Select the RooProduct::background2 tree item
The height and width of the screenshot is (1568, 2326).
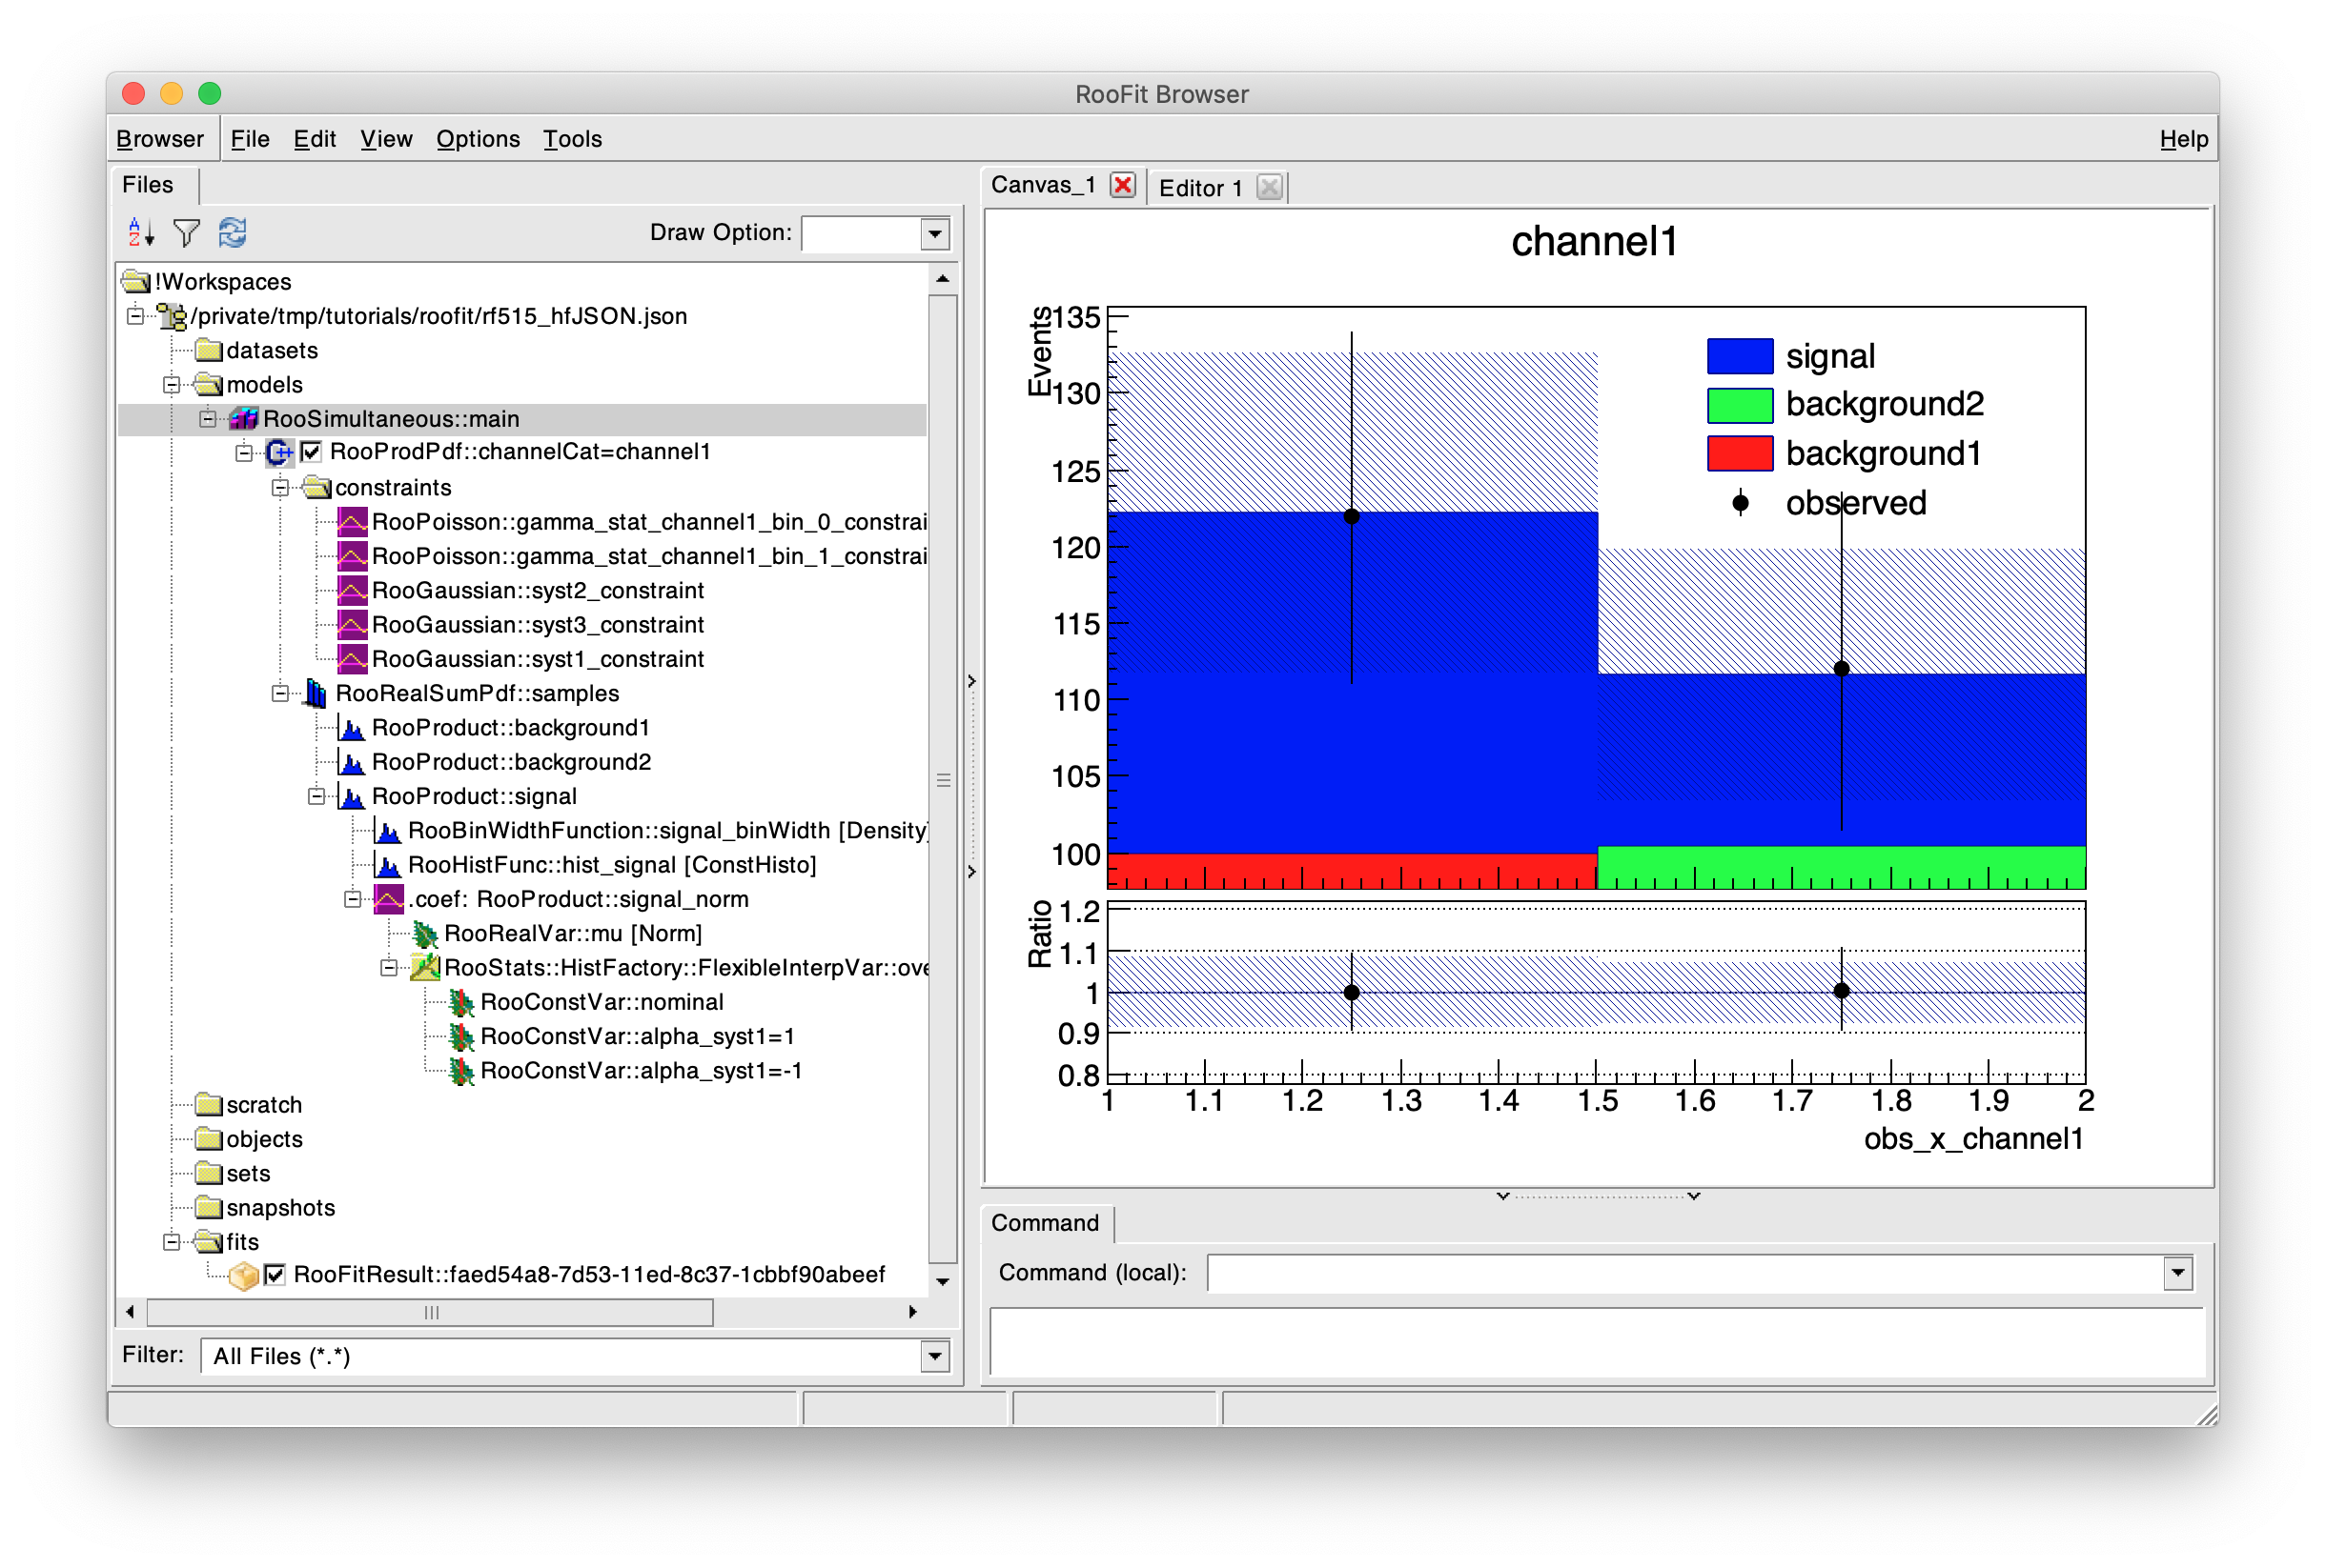[510, 762]
